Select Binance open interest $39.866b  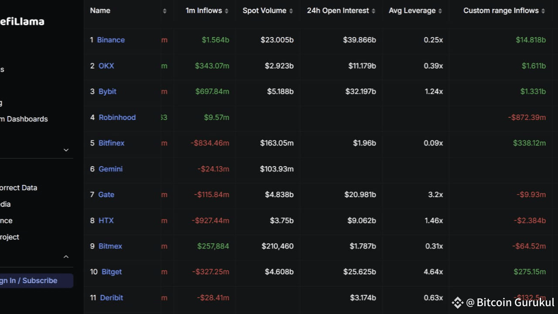click(360, 40)
